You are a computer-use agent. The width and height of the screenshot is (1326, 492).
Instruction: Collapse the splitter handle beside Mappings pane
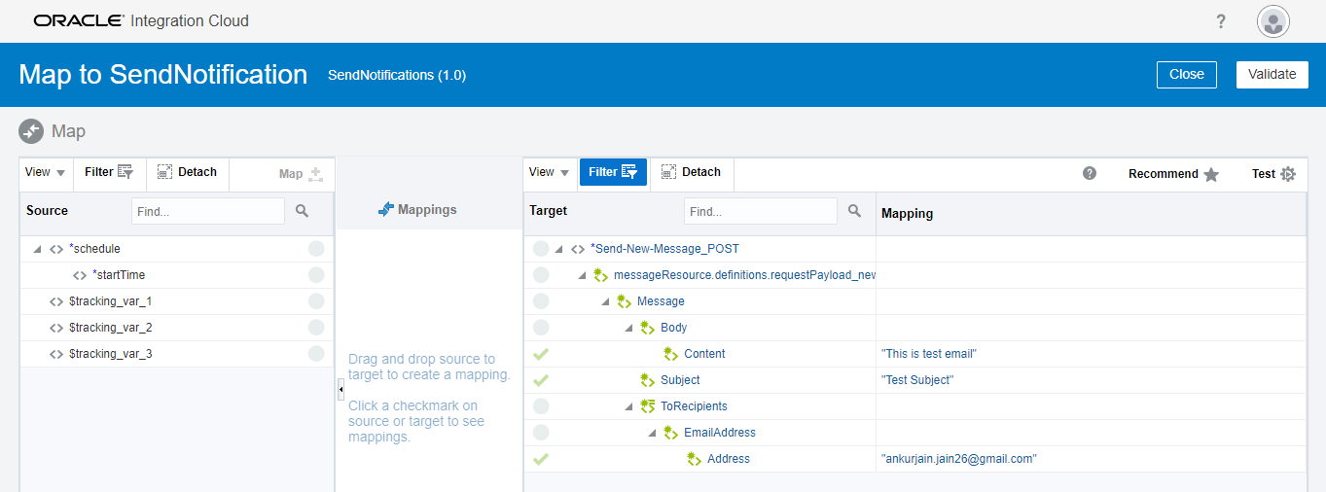[340, 389]
